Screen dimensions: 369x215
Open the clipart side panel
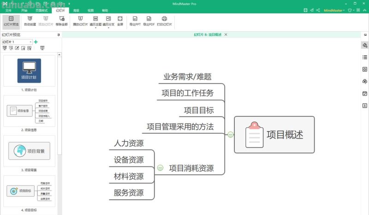pyautogui.click(x=365, y=82)
